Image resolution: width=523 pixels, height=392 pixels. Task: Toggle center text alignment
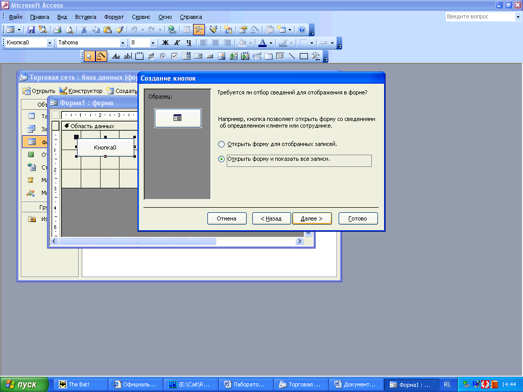point(216,43)
